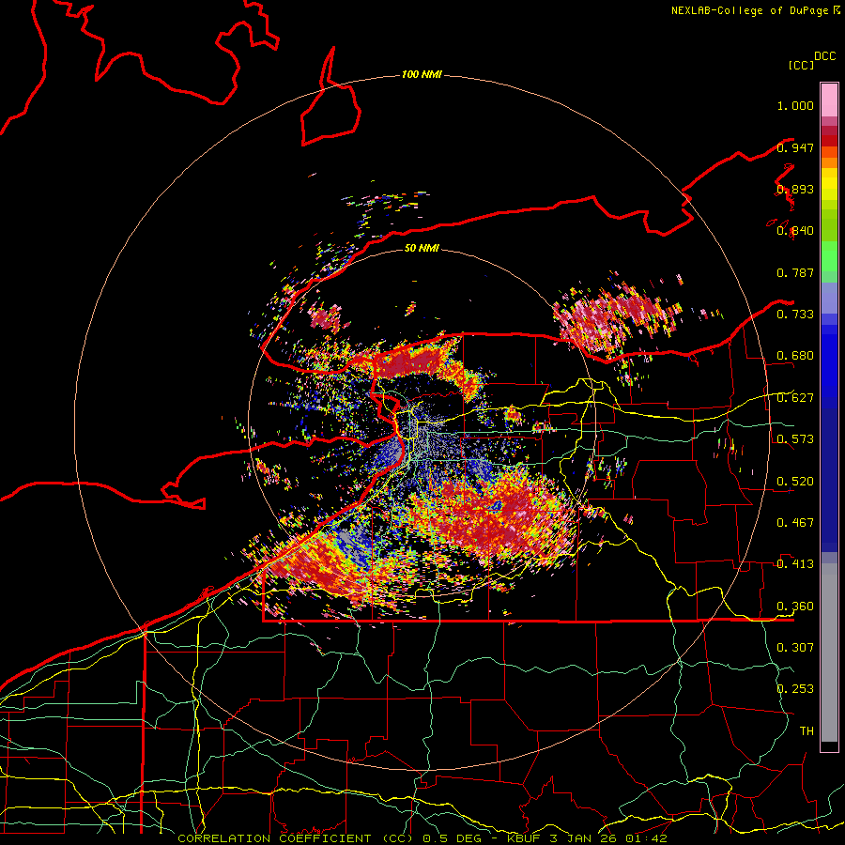Image resolution: width=845 pixels, height=845 pixels.
Task: Click the pink swatch beside 1.000
Action: coord(829,100)
